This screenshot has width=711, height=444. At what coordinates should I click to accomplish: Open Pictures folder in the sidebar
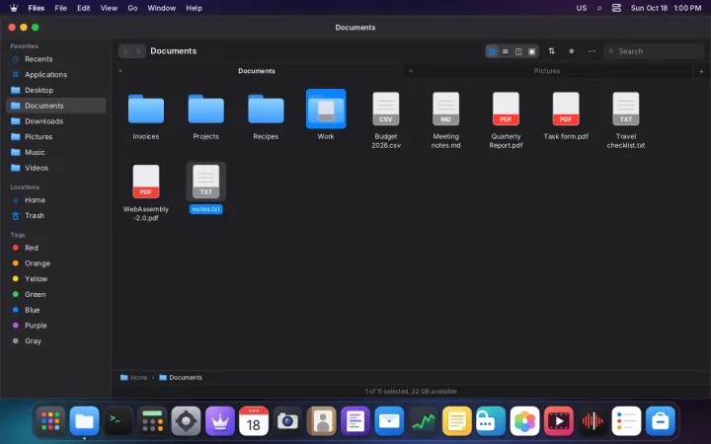point(55,137)
